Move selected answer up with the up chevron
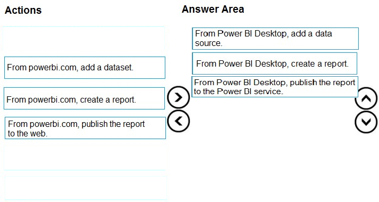Viewport: 379px width, 202px height. pos(366,98)
